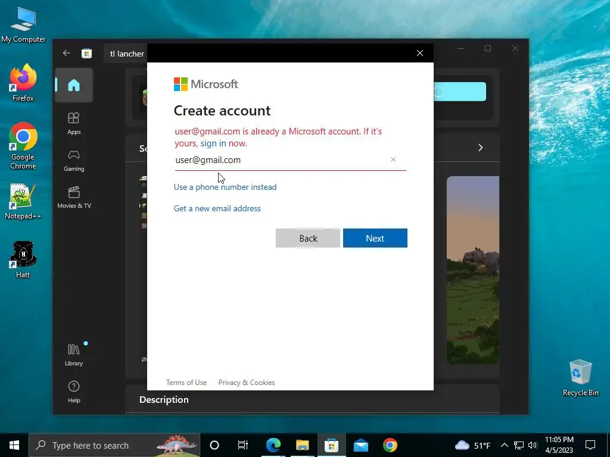
Task: Open My Computer desktop icon
Action: coord(23,25)
